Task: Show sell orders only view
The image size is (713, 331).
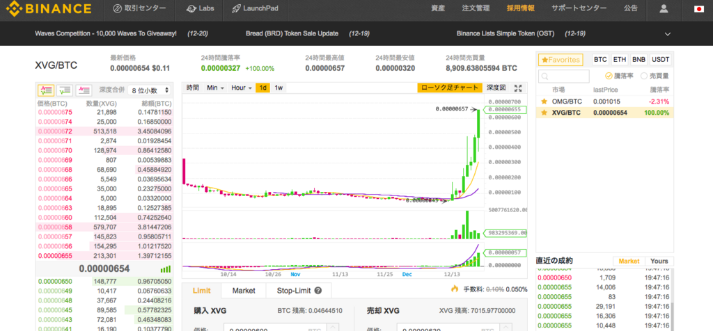Action: pos(84,90)
